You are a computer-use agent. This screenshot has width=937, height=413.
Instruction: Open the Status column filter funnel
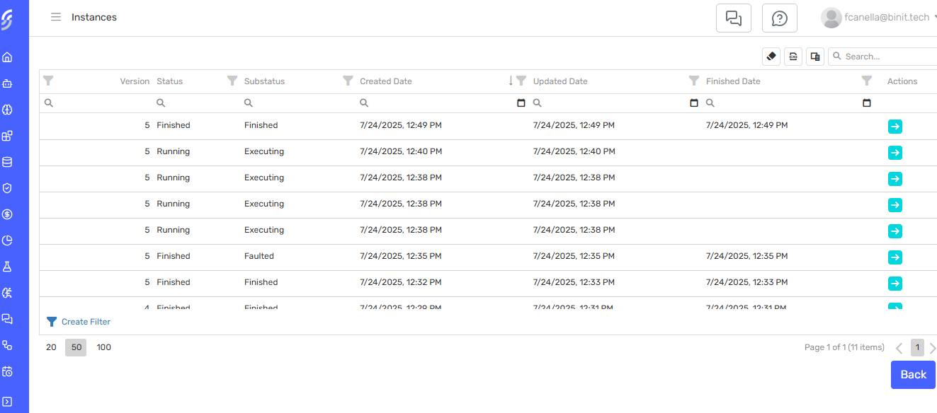point(232,80)
